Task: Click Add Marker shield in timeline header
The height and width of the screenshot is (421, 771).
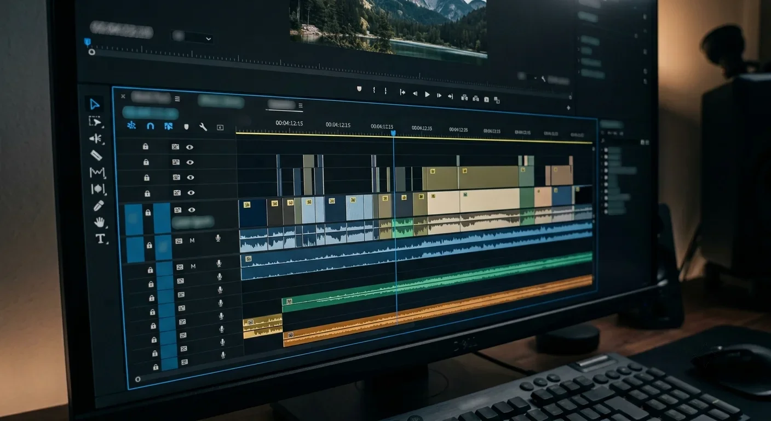Action: coord(186,127)
